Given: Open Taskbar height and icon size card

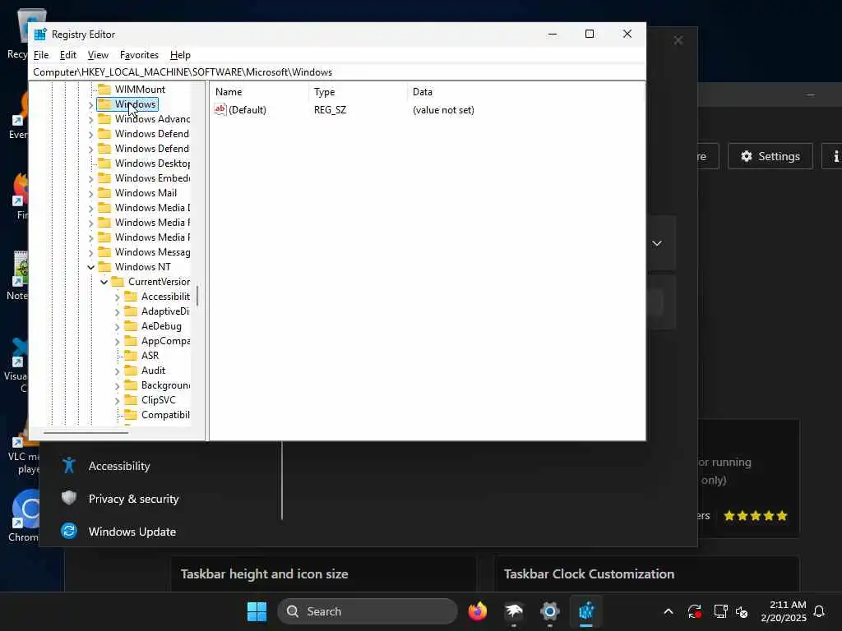Looking at the screenshot, I should 323,574.
